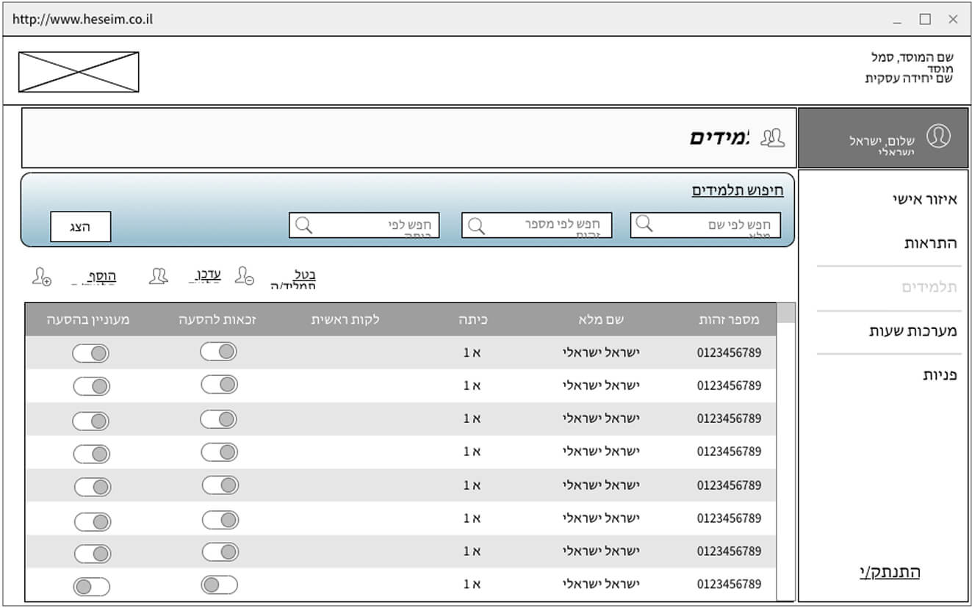
Task: Click the remove student minus-person icon
Action: [x=244, y=276]
